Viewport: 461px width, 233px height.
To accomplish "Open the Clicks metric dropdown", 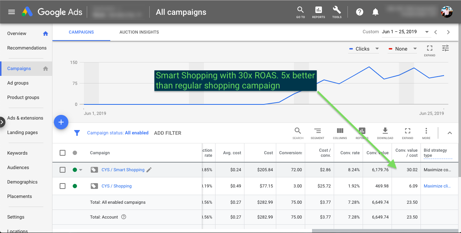I will 364,49.
